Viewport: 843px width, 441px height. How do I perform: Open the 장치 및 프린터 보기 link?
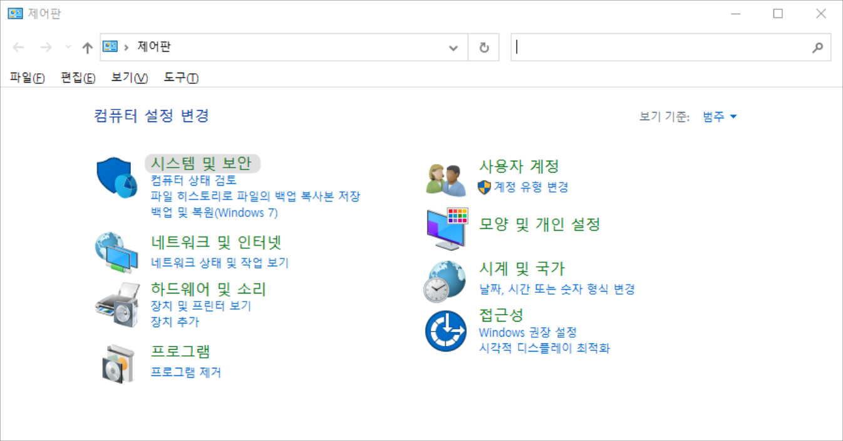[x=201, y=306]
